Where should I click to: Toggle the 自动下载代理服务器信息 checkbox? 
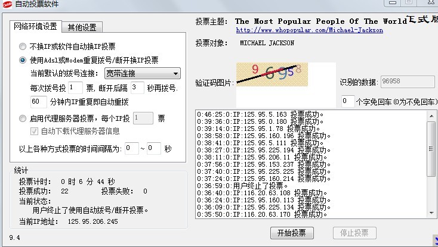tap(35, 131)
